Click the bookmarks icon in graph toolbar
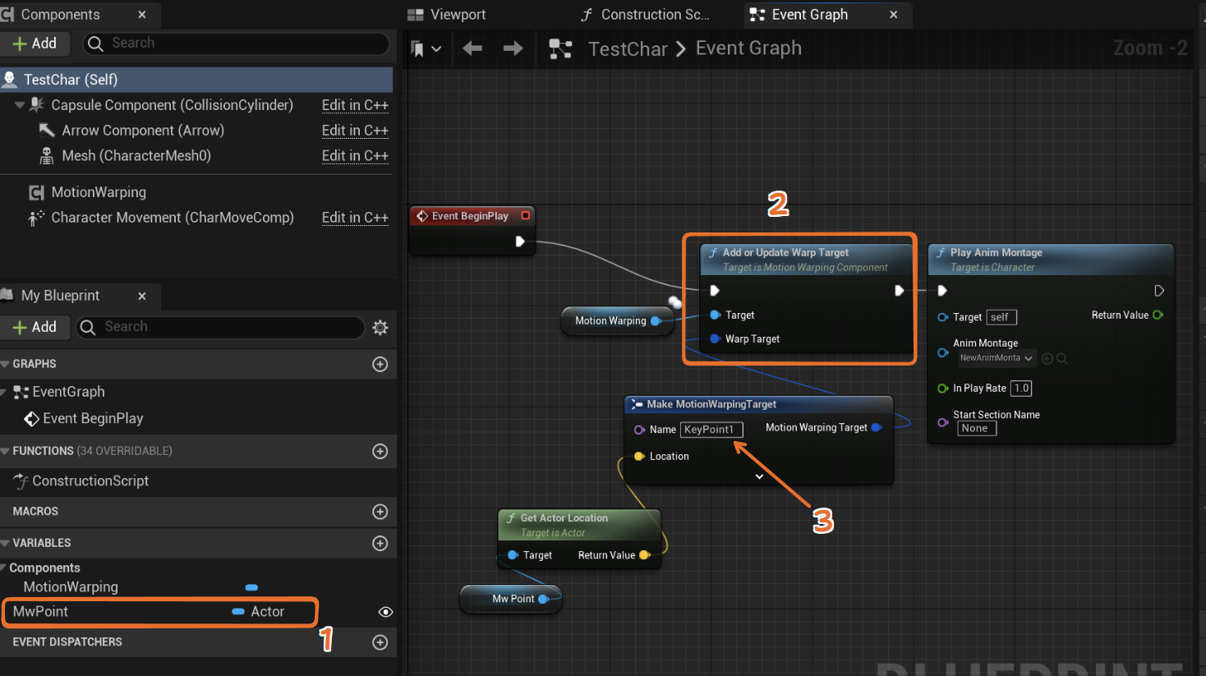The width and height of the screenshot is (1206, 676). click(x=417, y=49)
